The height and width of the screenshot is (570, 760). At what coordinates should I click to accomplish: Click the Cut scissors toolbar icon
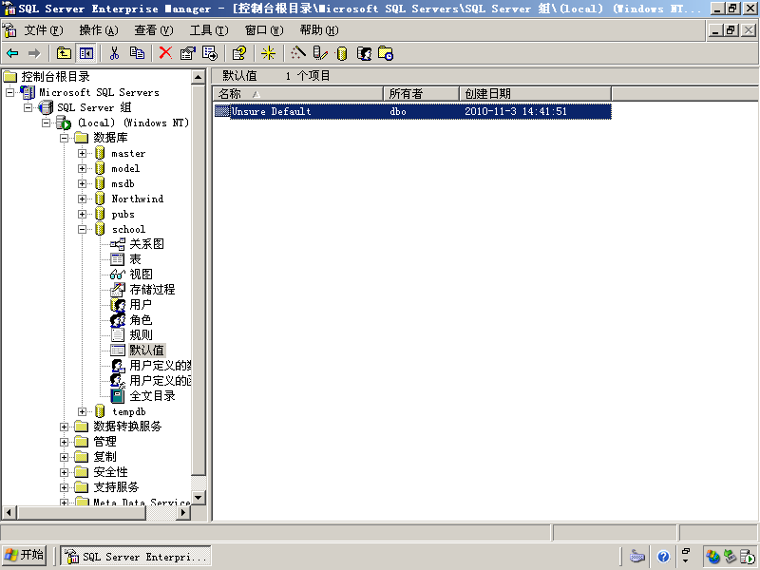coord(114,53)
